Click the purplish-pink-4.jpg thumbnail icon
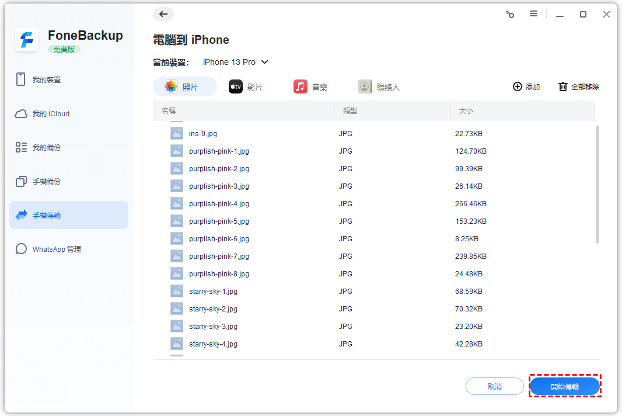This screenshot has height=416, width=622. pyautogui.click(x=177, y=203)
